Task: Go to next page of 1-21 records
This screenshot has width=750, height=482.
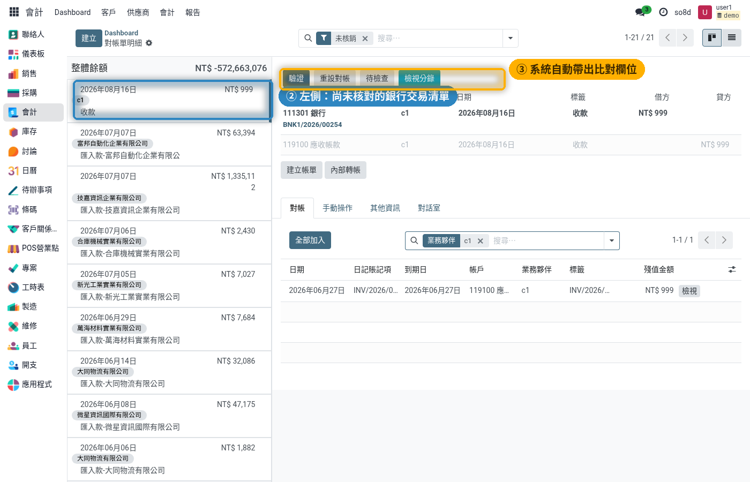Action: point(685,37)
